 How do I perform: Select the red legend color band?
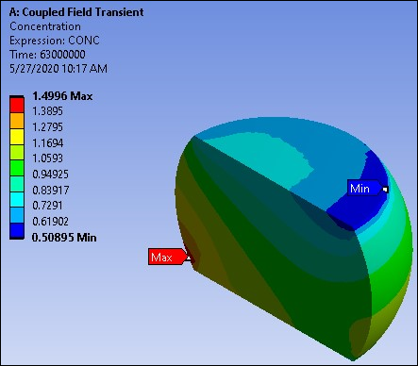tap(17, 105)
